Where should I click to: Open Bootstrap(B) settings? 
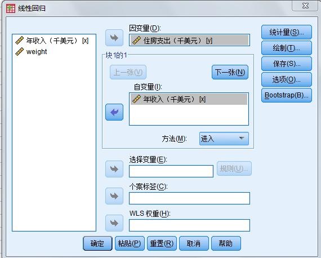click(287, 95)
